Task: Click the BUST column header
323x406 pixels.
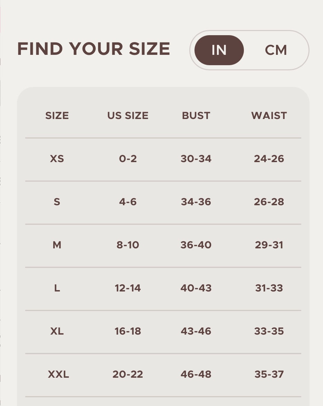Action: [196, 116]
